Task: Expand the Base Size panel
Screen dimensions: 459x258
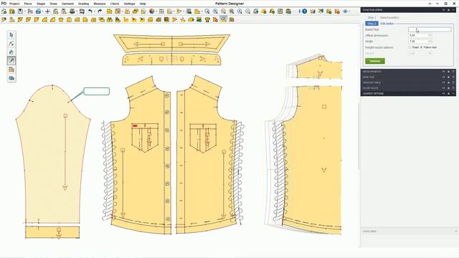Action: point(454,77)
